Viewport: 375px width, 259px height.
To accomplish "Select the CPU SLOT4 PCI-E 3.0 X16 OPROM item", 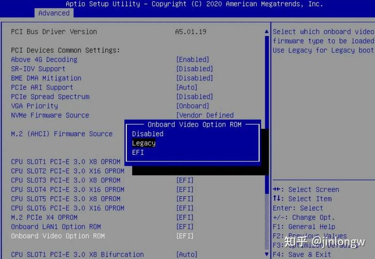I will [67, 190].
